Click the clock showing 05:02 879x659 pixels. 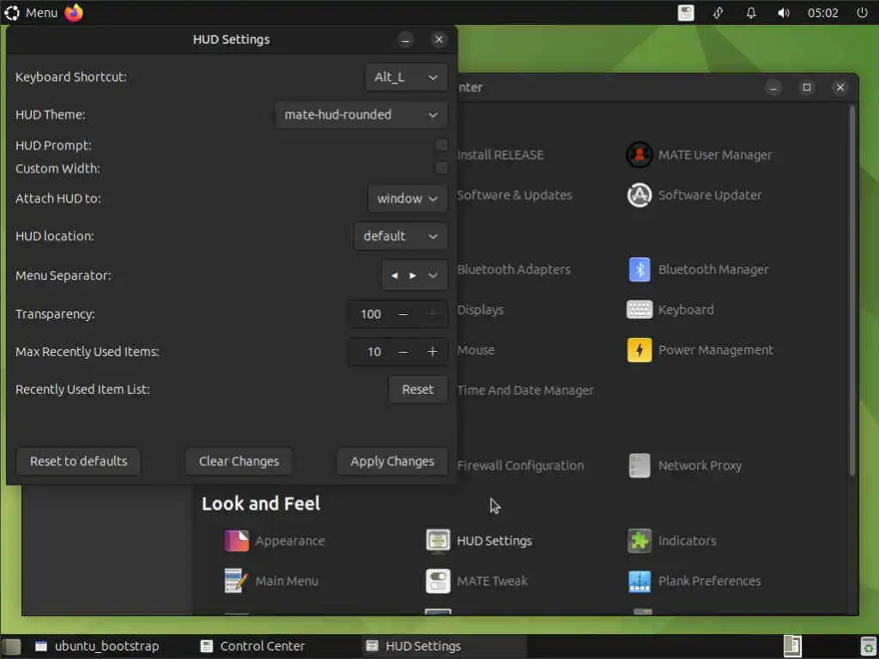822,13
